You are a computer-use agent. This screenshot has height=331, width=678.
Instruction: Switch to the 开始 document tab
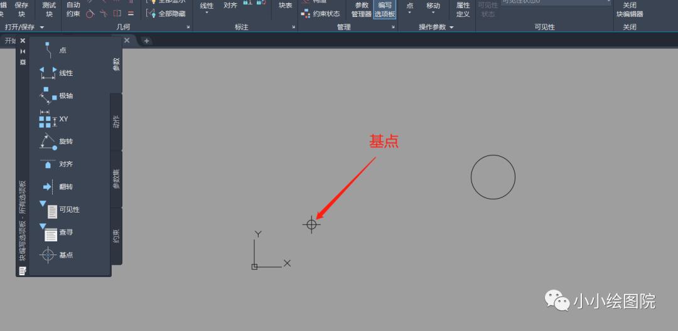point(9,41)
